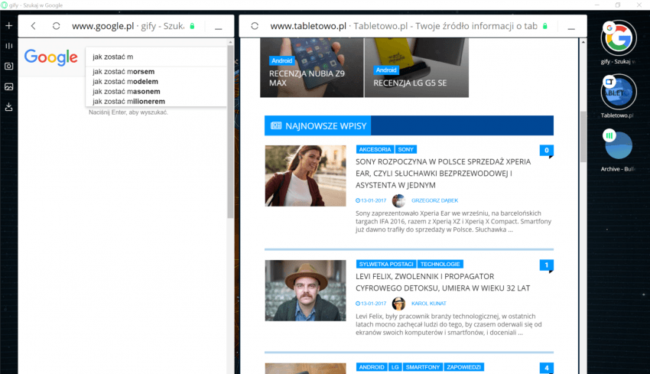Image resolution: width=650 pixels, height=374 pixels.
Task: Open the image gallery sidebar icon
Action: (8, 86)
